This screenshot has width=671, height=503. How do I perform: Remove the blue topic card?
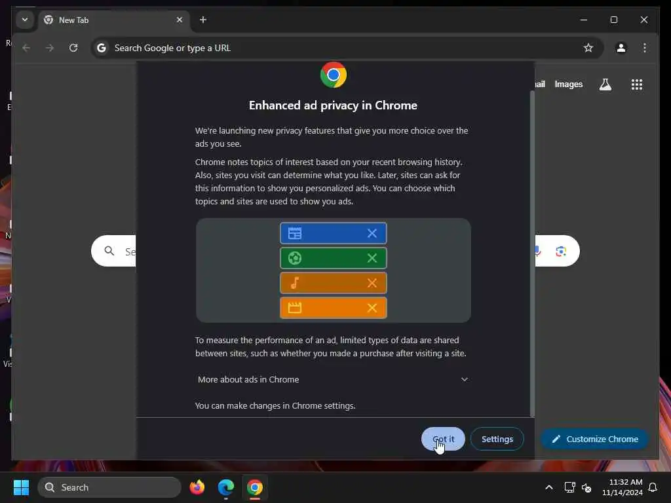tap(372, 233)
